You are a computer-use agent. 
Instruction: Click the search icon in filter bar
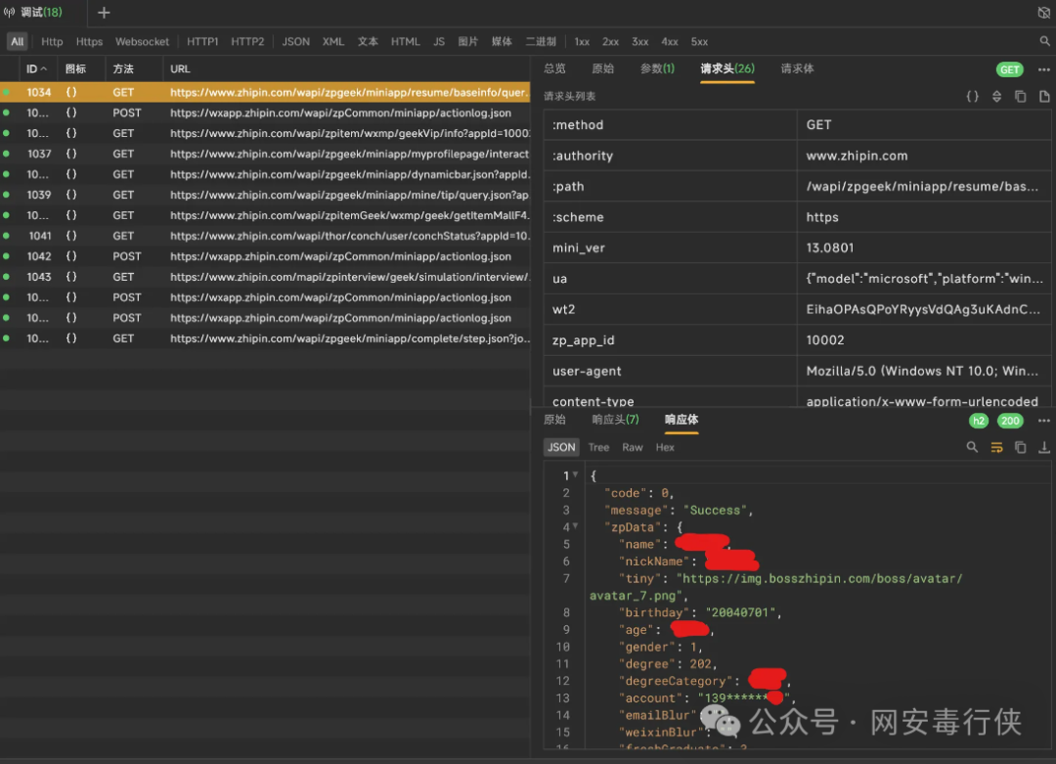[x=1044, y=42]
